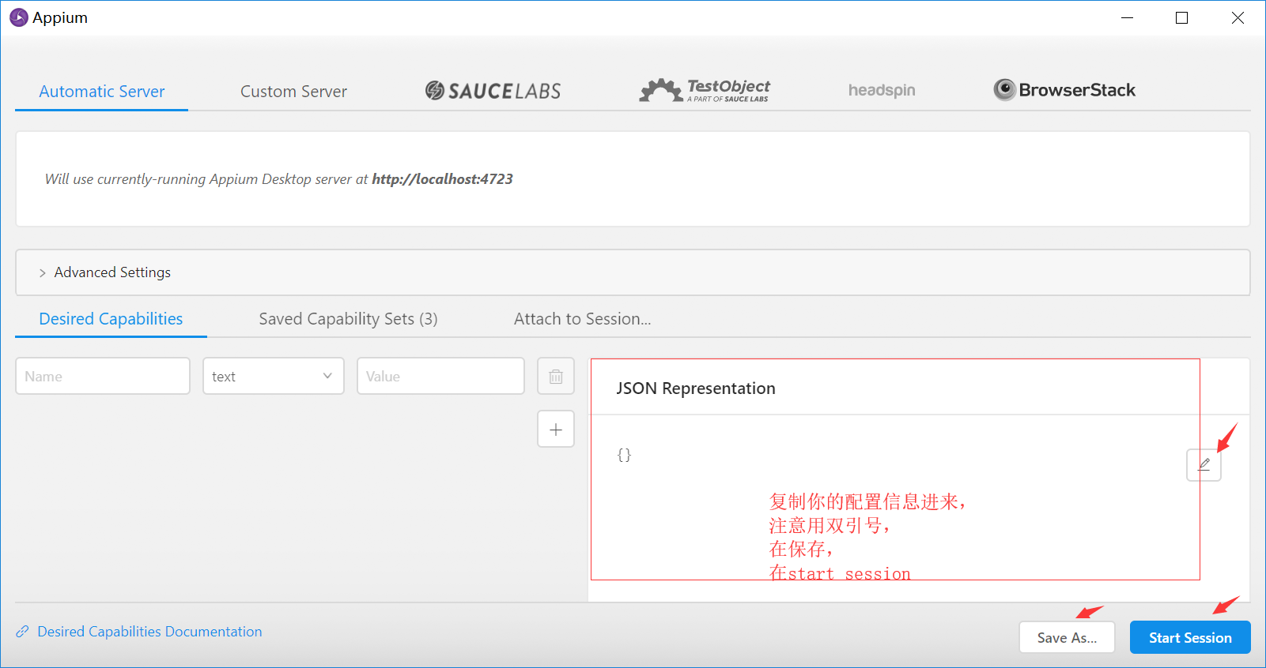
Task: Expand the Advanced Settings section
Action: (x=633, y=272)
